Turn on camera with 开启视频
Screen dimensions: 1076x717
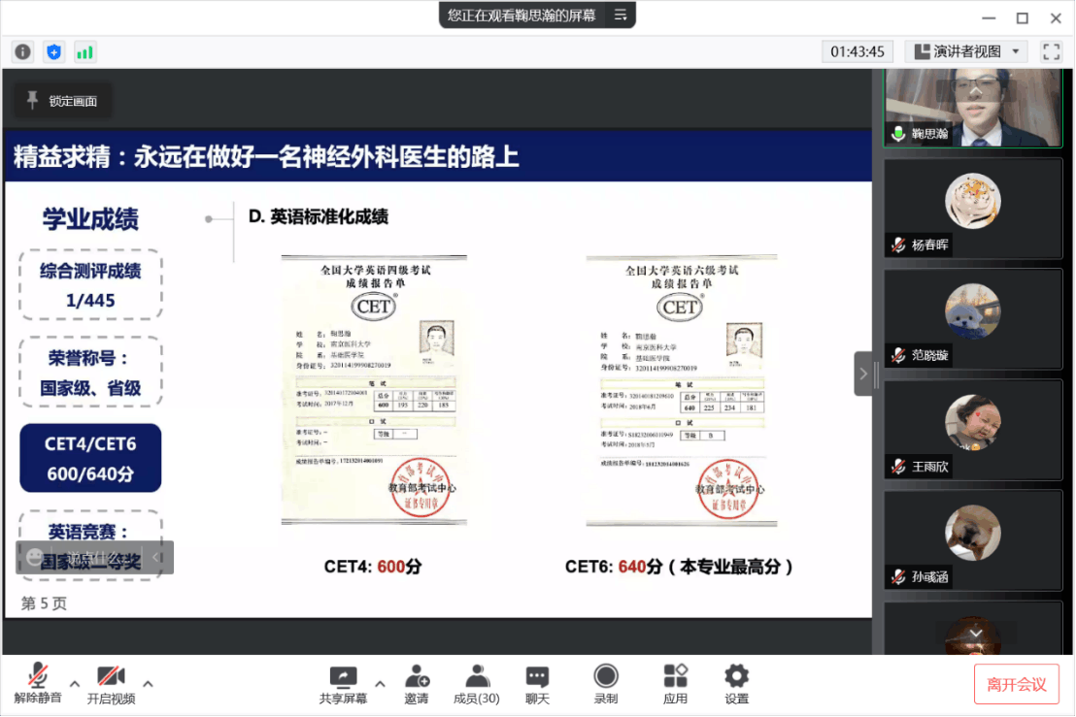click(111, 684)
